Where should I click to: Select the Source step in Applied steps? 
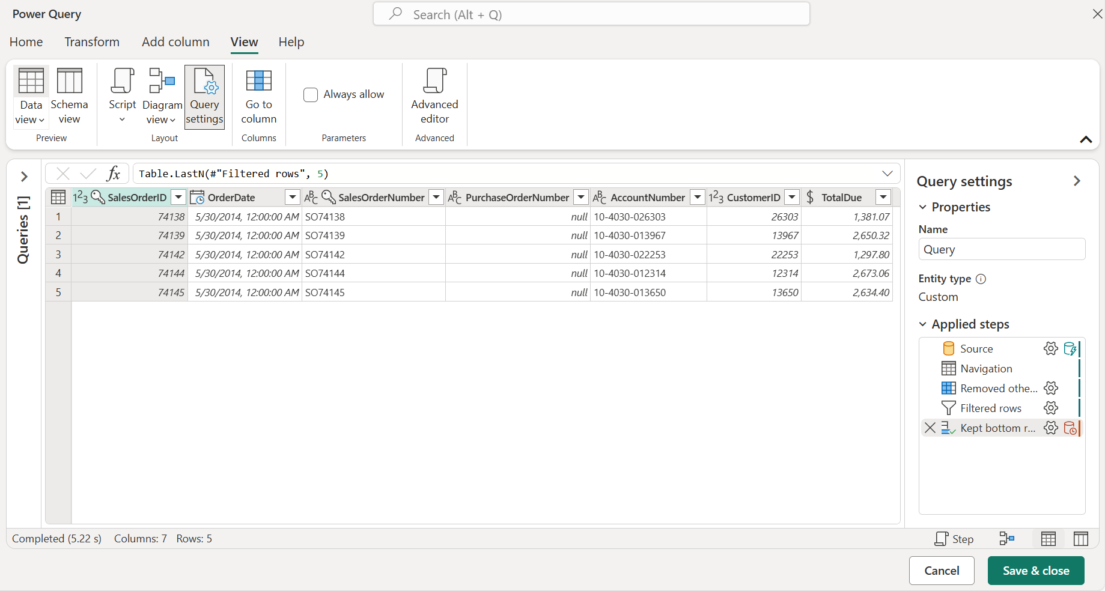[x=976, y=348]
